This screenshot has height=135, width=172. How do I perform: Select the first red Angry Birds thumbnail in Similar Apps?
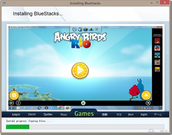(x=157, y=41)
